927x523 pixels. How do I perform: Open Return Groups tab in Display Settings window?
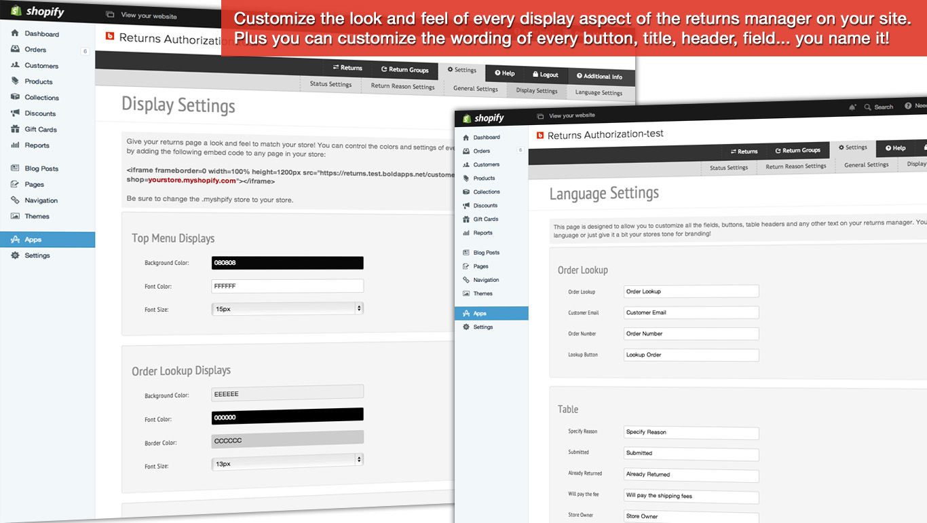click(x=404, y=69)
